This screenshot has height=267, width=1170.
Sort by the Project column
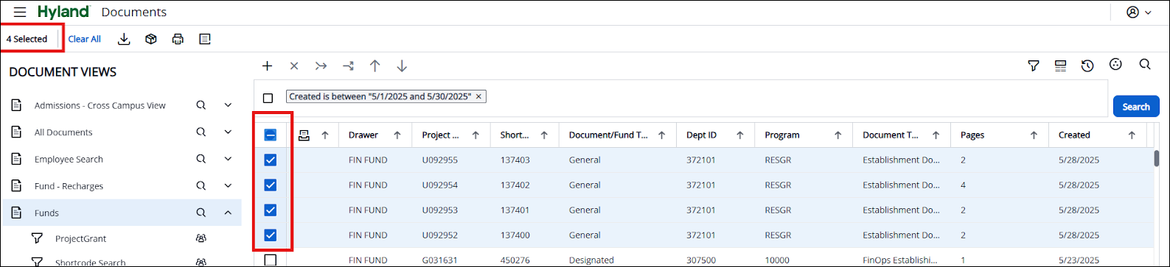click(450, 135)
